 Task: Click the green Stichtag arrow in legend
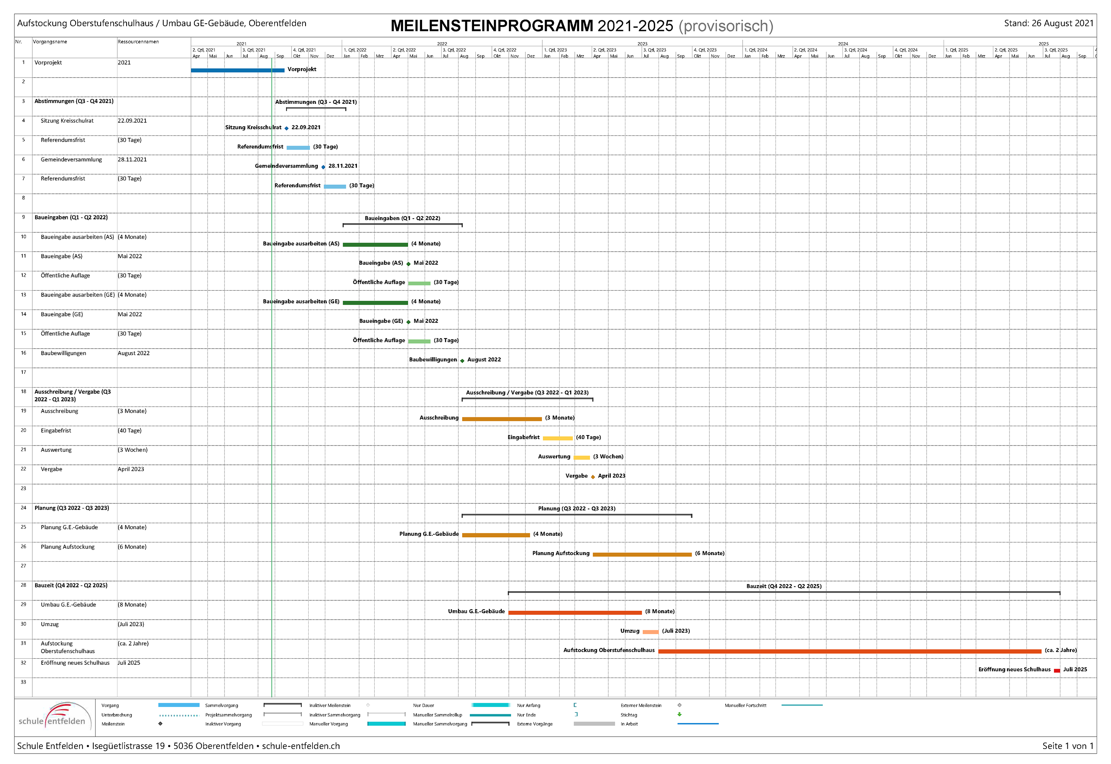pyautogui.click(x=679, y=714)
